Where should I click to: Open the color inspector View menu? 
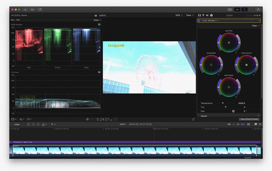coord(255,26)
